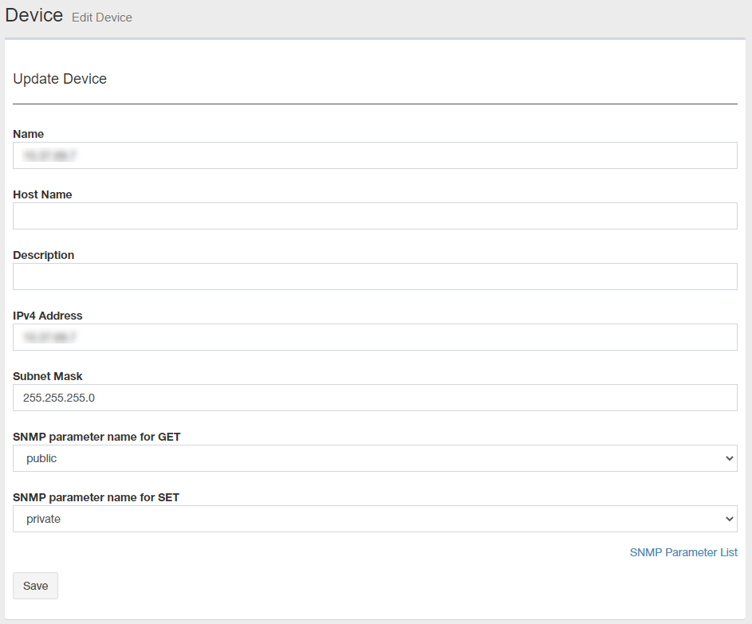Click the 'Description' field label

tap(44, 255)
